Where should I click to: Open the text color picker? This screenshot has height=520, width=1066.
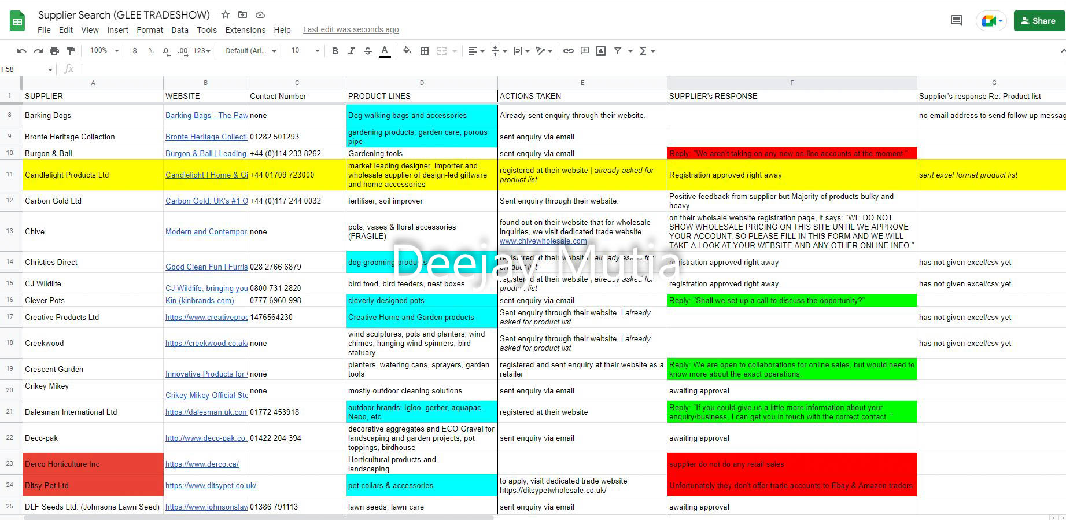385,51
